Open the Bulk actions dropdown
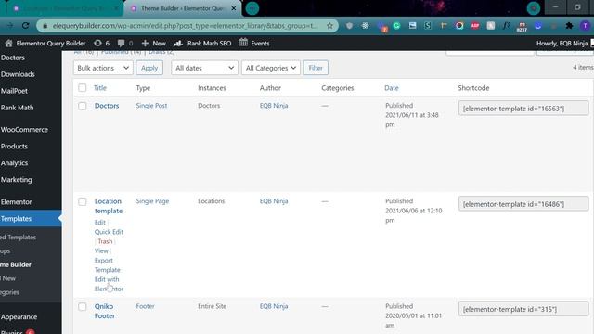This screenshot has width=594, height=334. [x=103, y=68]
